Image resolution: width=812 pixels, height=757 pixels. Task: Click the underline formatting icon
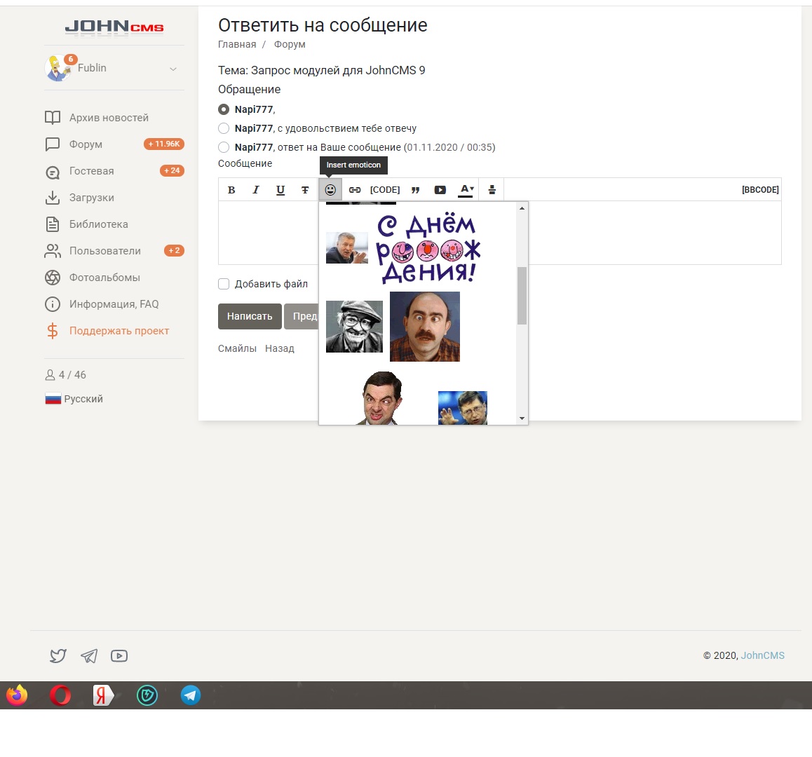(x=280, y=190)
